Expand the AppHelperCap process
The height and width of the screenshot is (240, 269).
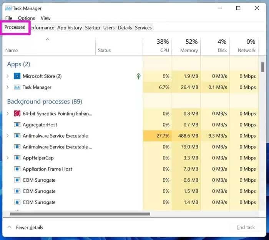pos(8,158)
